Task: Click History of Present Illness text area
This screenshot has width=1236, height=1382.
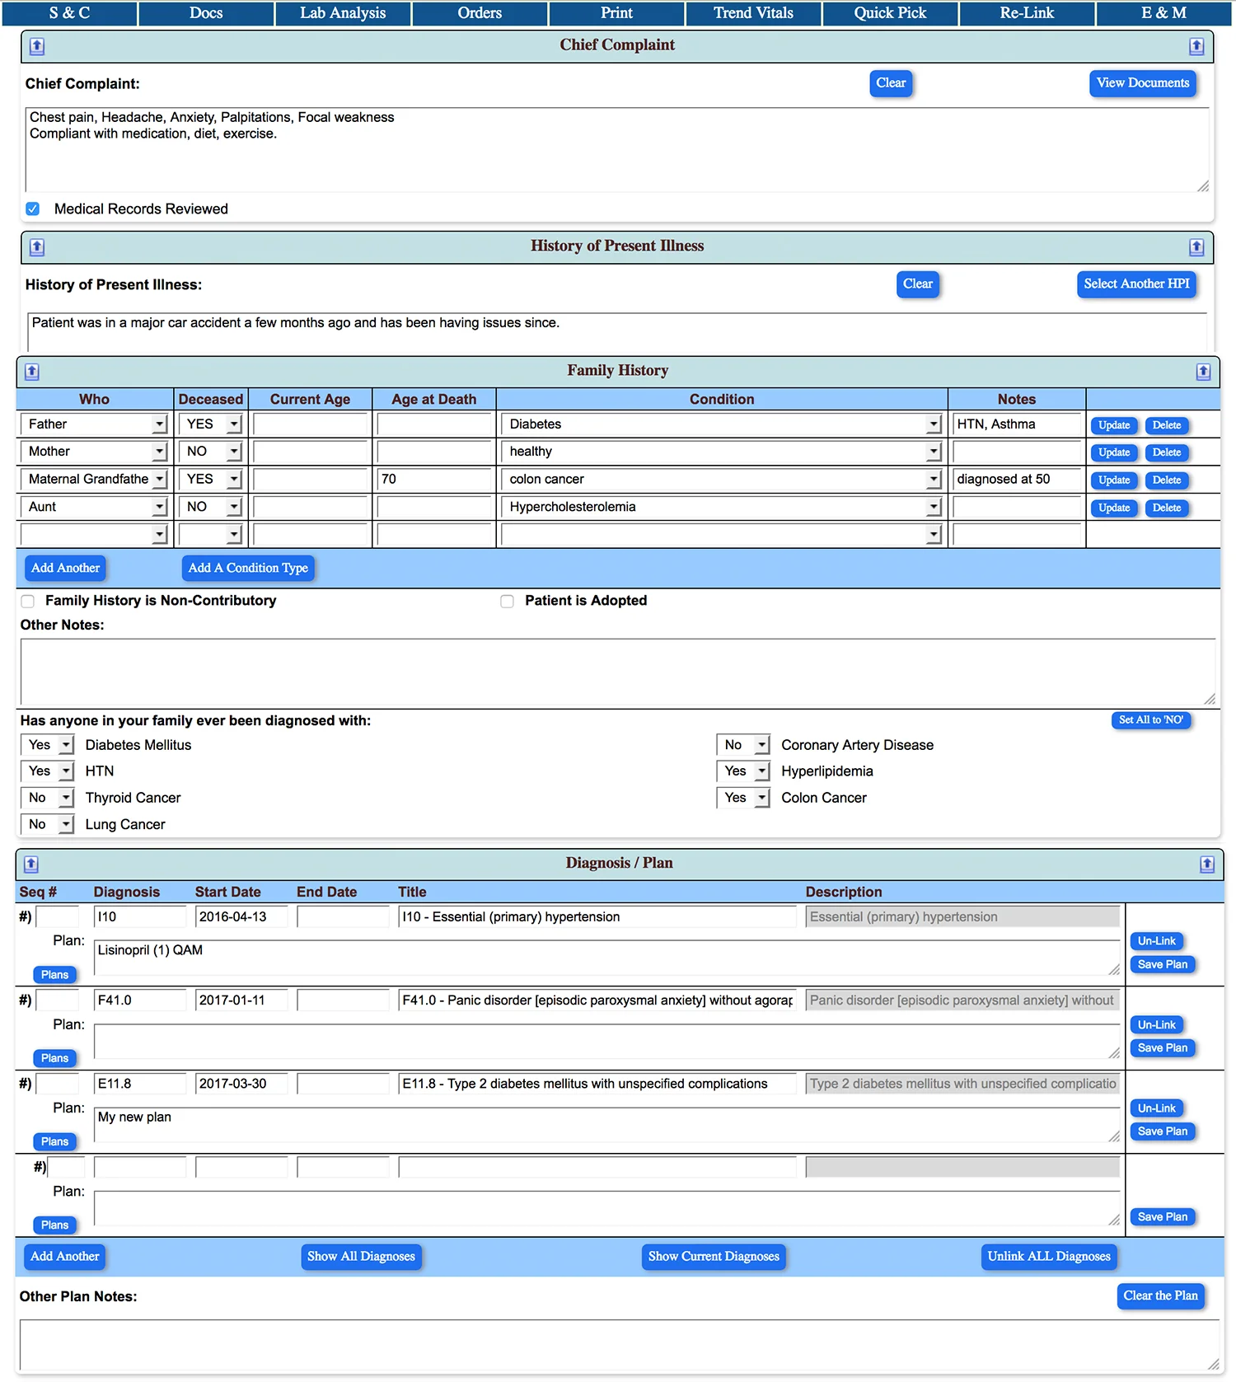Action: [617, 332]
